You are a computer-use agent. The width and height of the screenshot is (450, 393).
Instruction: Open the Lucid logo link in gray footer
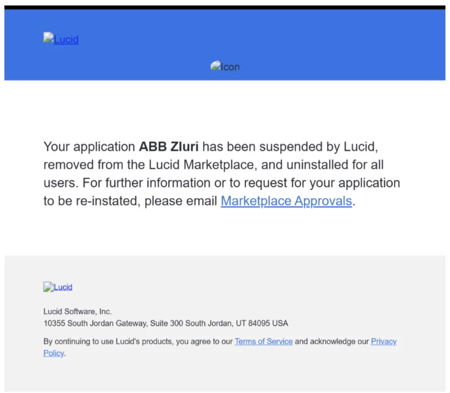(x=58, y=287)
